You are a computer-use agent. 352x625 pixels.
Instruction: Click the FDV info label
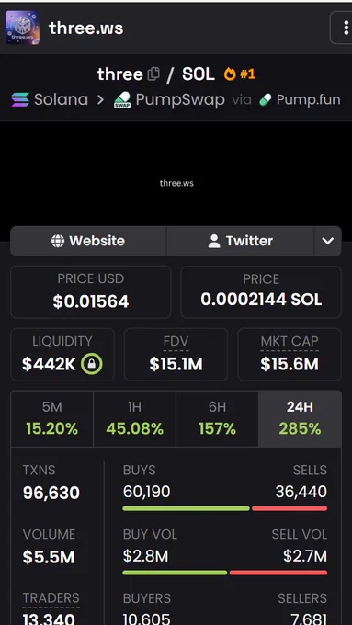tap(176, 342)
